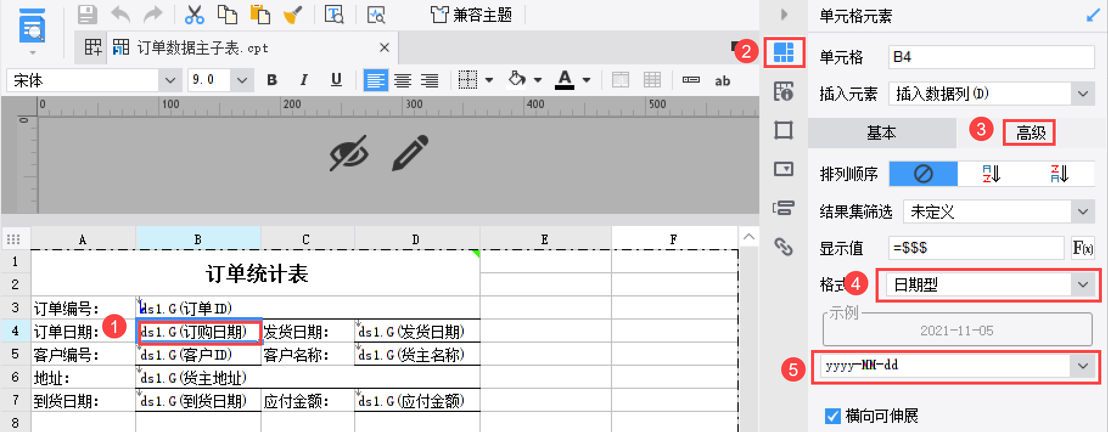Toggle the 横向可伸展 checkbox

832,416
